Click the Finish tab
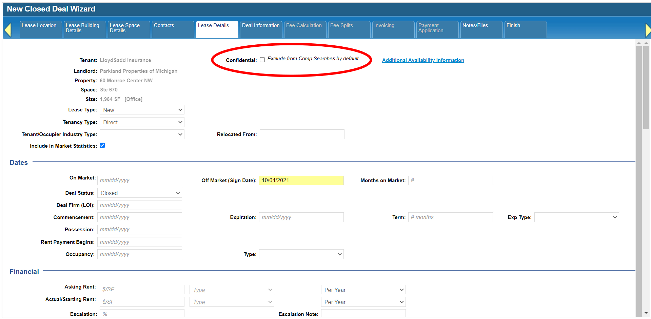 (513, 26)
